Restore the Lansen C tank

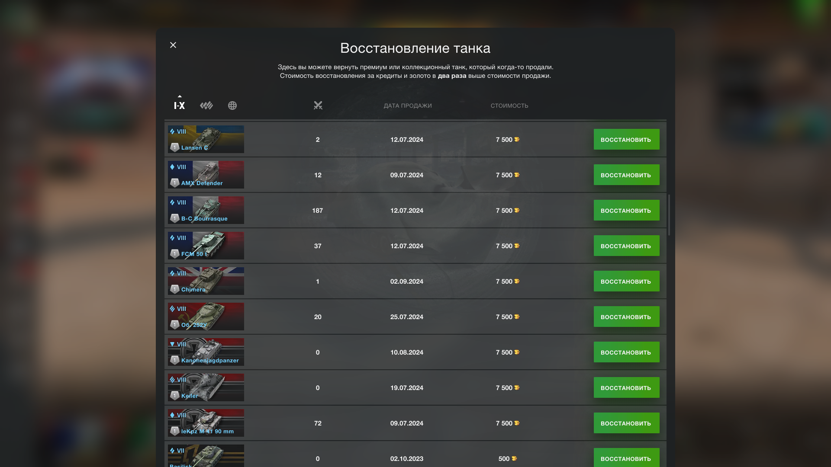pyautogui.click(x=626, y=140)
